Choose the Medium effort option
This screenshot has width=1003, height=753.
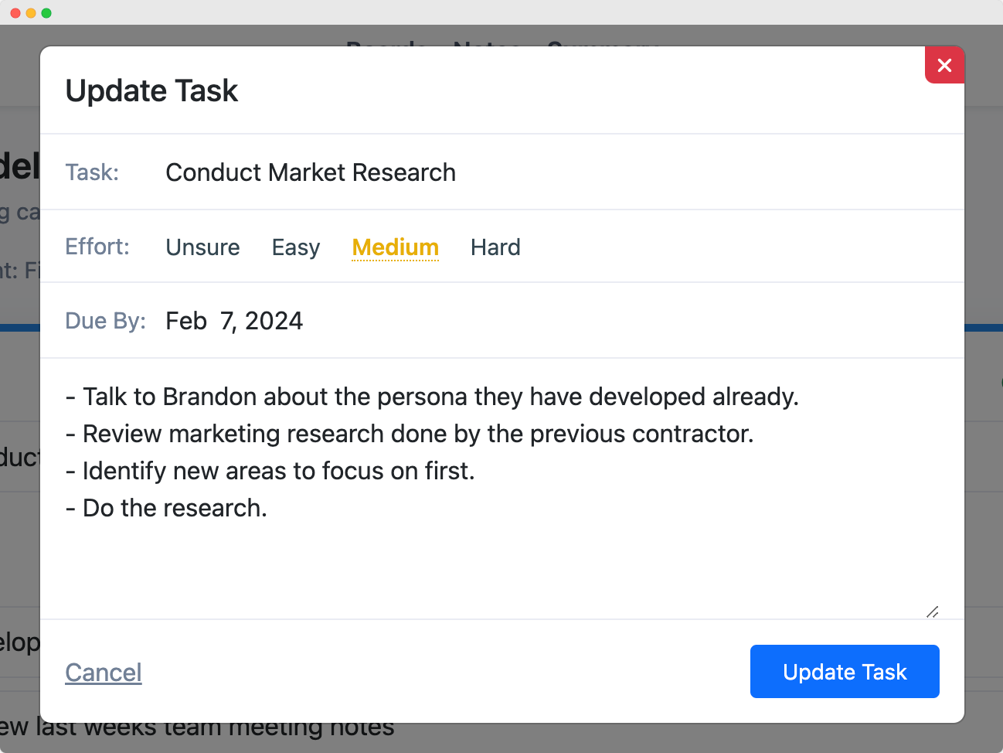395,247
